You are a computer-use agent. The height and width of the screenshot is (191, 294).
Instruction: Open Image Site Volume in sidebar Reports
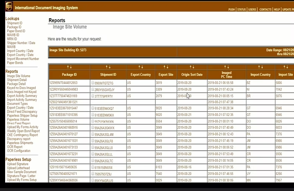click(x=19, y=76)
